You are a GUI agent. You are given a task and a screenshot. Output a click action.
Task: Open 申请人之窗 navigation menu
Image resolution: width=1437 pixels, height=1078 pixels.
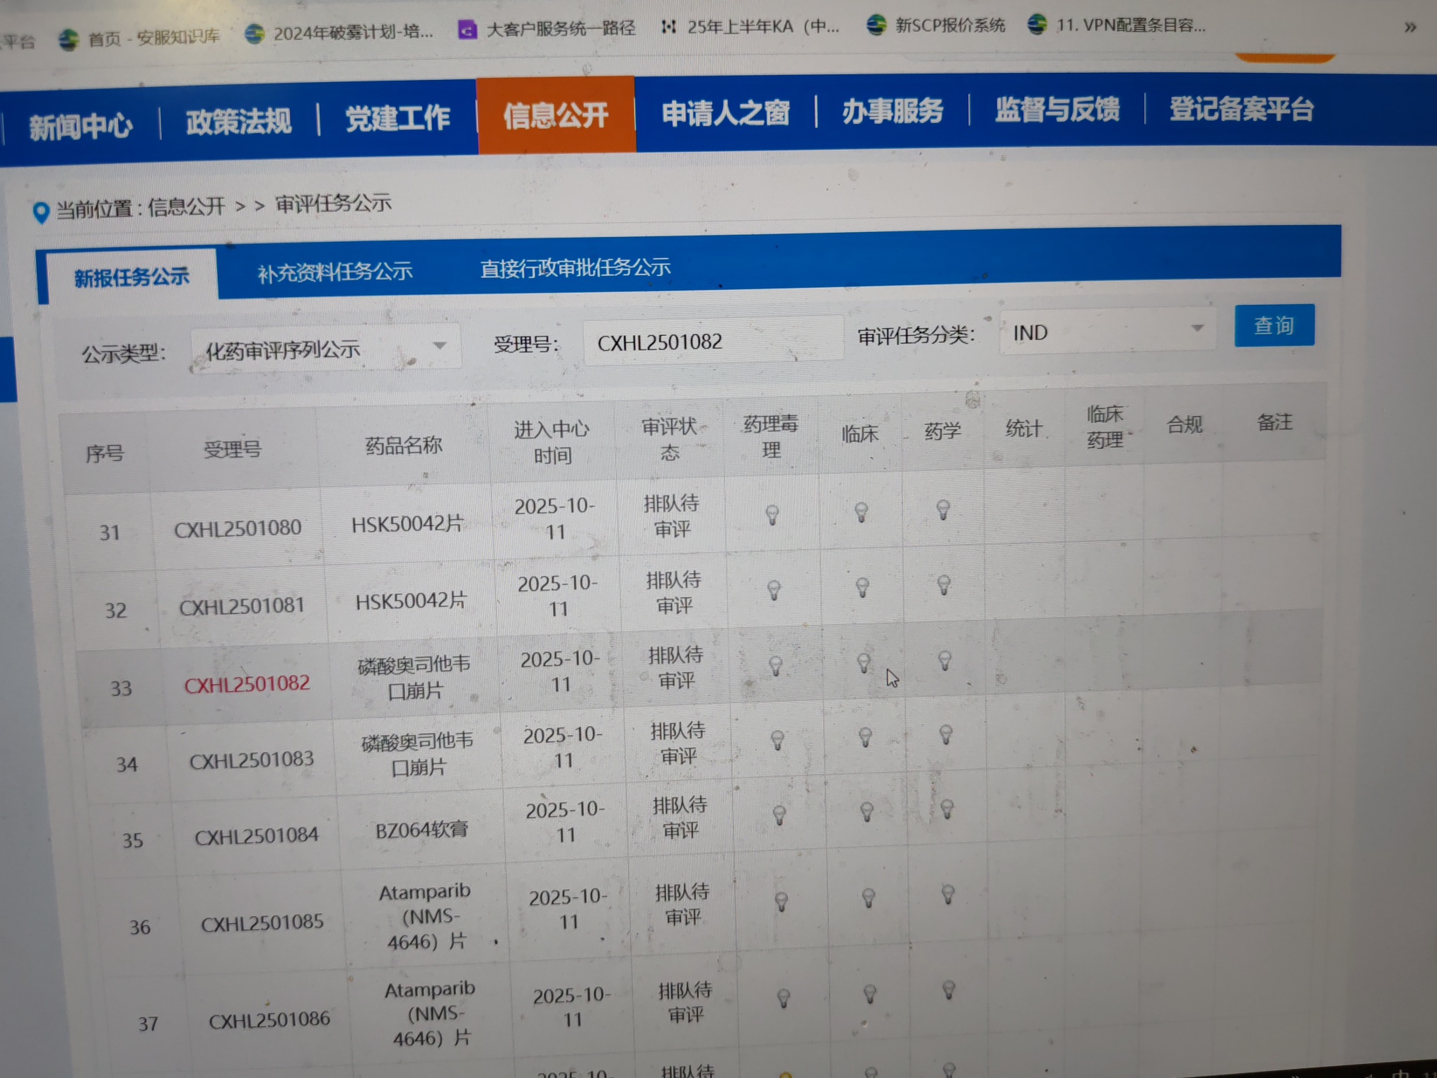726,113
